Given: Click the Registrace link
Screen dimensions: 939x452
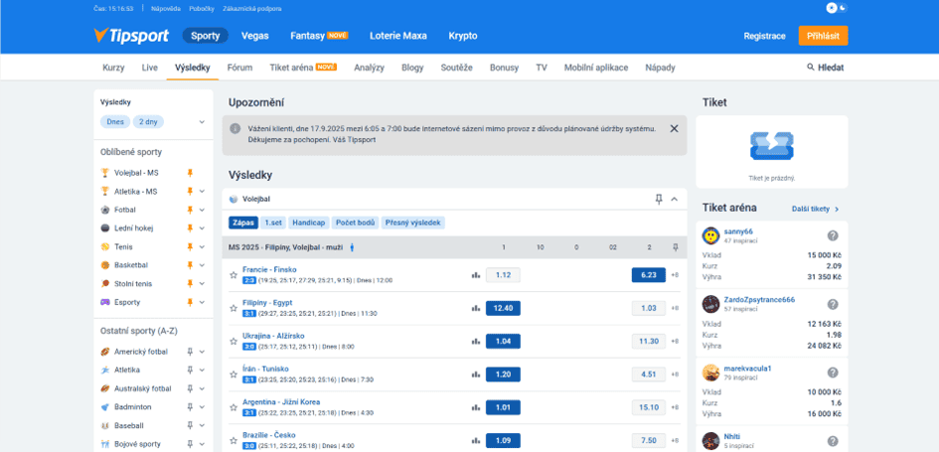Looking at the screenshot, I should coord(765,36).
